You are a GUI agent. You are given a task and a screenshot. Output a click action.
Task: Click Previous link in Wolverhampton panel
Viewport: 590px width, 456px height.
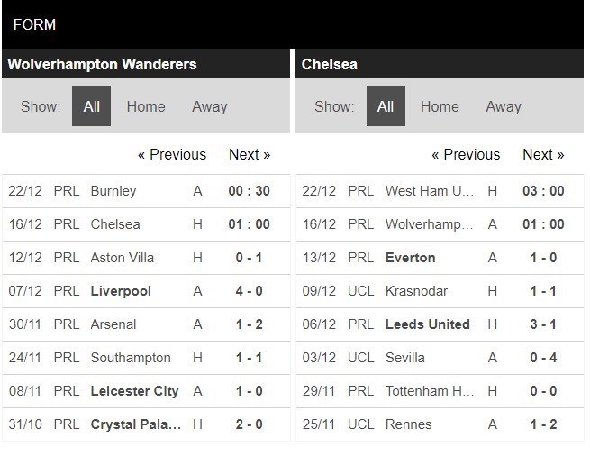pyautogui.click(x=171, y=154)
